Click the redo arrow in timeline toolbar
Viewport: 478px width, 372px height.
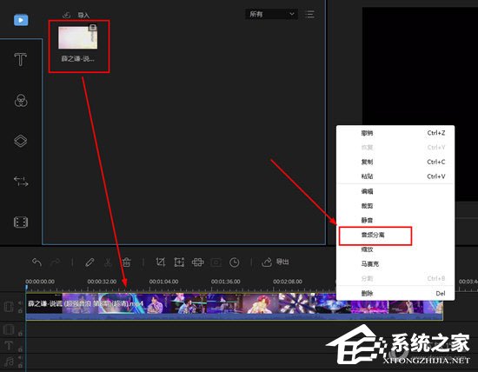coord(56,262)
